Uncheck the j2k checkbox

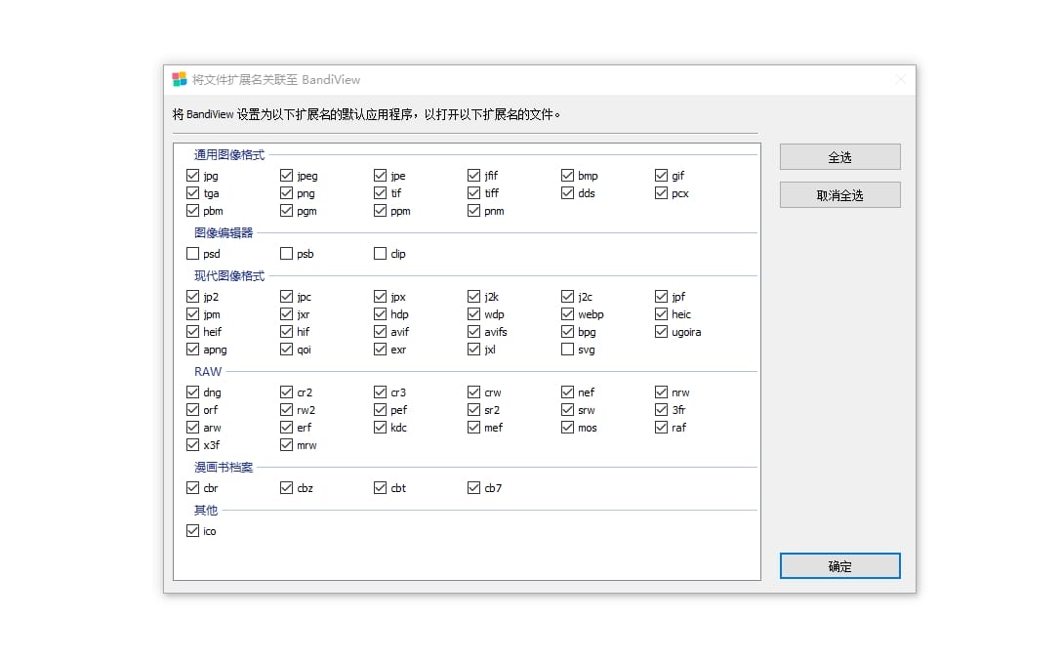pos(473,296)
